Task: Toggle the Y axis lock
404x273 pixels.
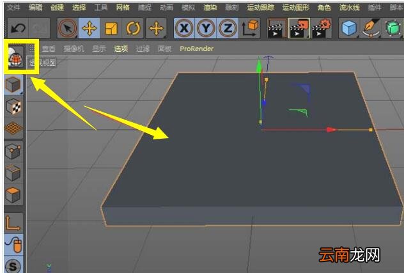Action: pos(206,28)
